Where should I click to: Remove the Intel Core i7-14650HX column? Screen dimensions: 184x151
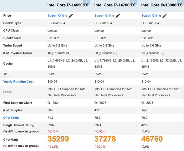(x=87, y=2)
